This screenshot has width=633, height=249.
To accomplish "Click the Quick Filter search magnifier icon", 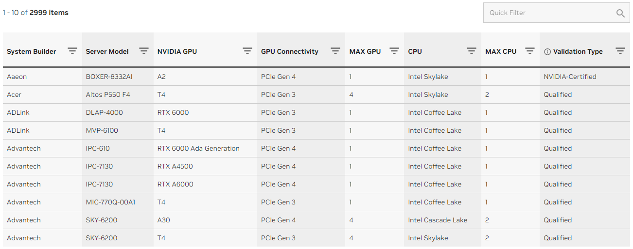I will 620,13.
